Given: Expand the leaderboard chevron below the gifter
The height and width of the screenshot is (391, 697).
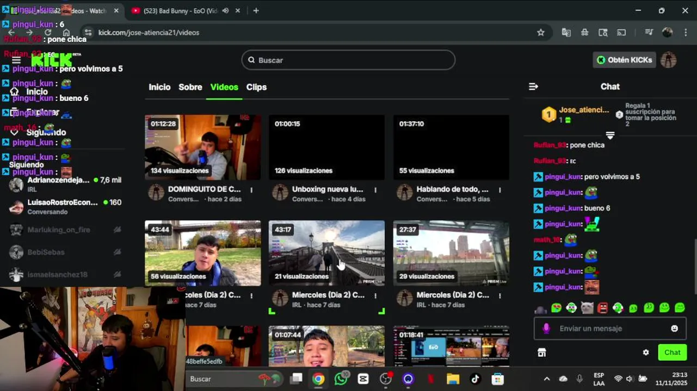Looking at the screenshot, I should coord(610,135).
